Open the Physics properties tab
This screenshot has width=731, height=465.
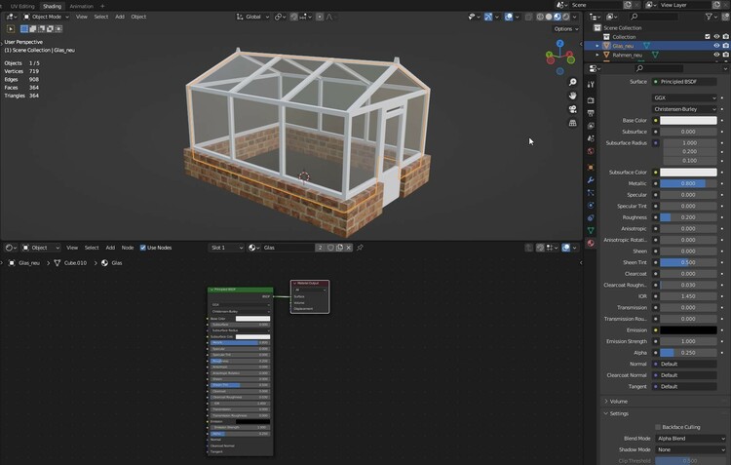[x=591, y=206]
